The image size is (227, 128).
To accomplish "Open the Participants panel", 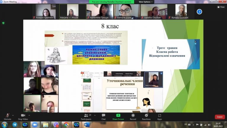I will click(86, 117).
